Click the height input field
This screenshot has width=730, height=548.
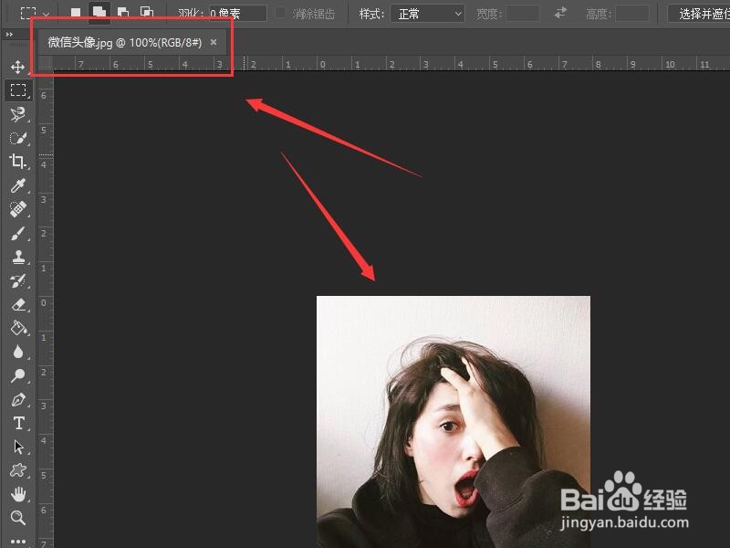(631, 14)
